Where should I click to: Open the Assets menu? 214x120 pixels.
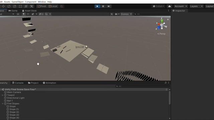click(7, 2)
